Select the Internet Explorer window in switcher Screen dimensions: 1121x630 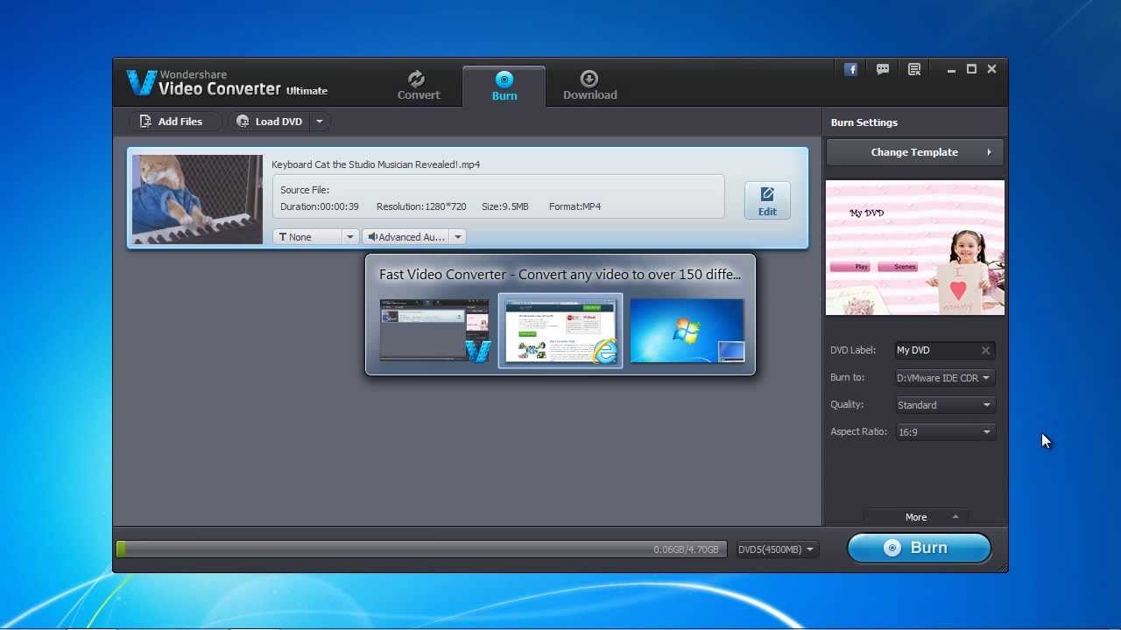560,331
